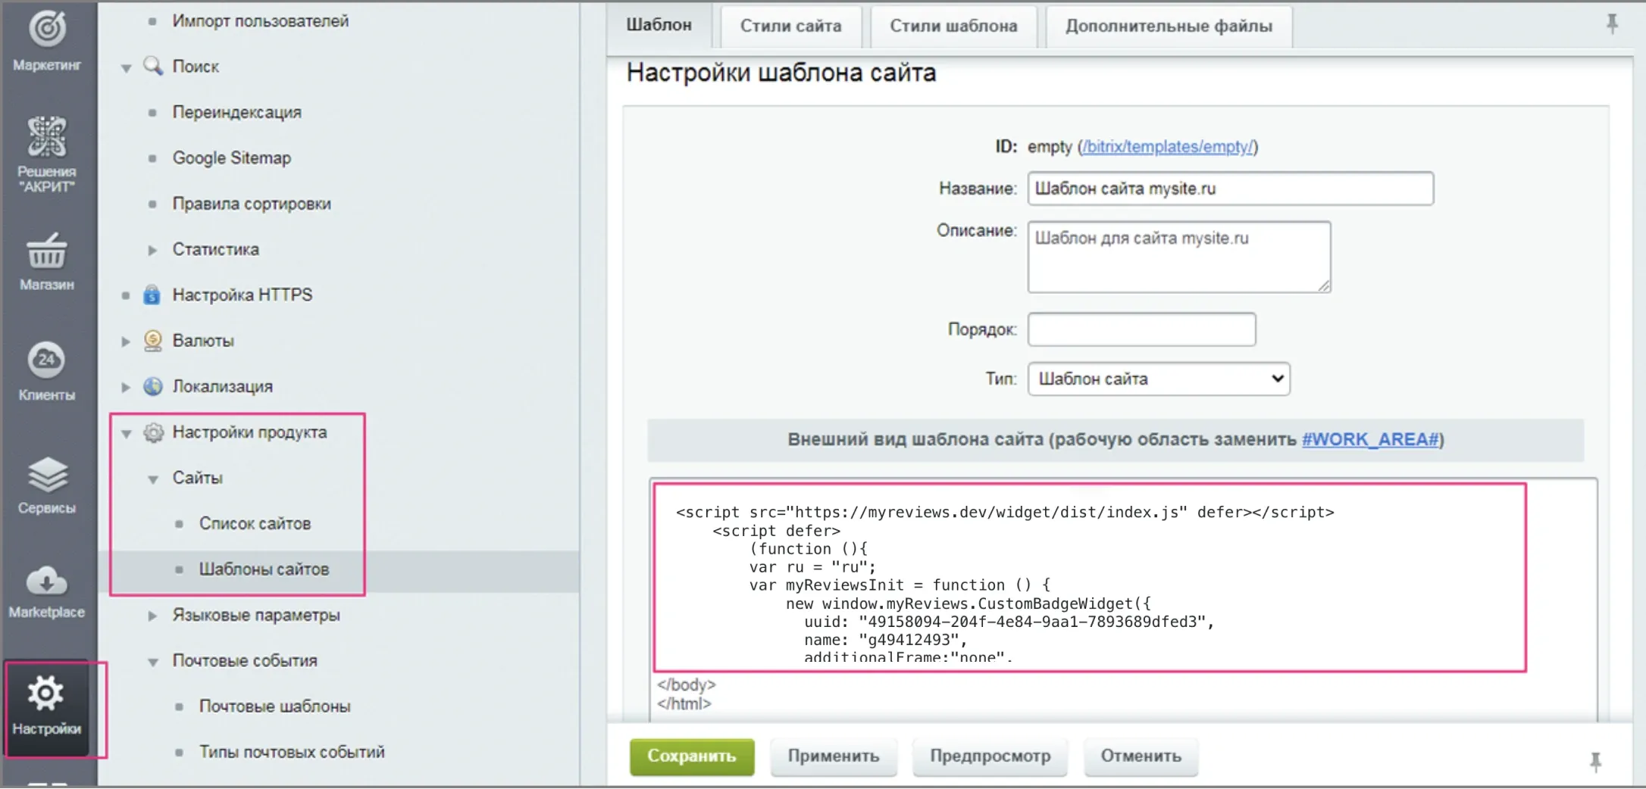Image resolution: width=1646 pixels, height=789 pixels.
Task: Open the Магазин basket icon
Action: [x=47, y=251]
